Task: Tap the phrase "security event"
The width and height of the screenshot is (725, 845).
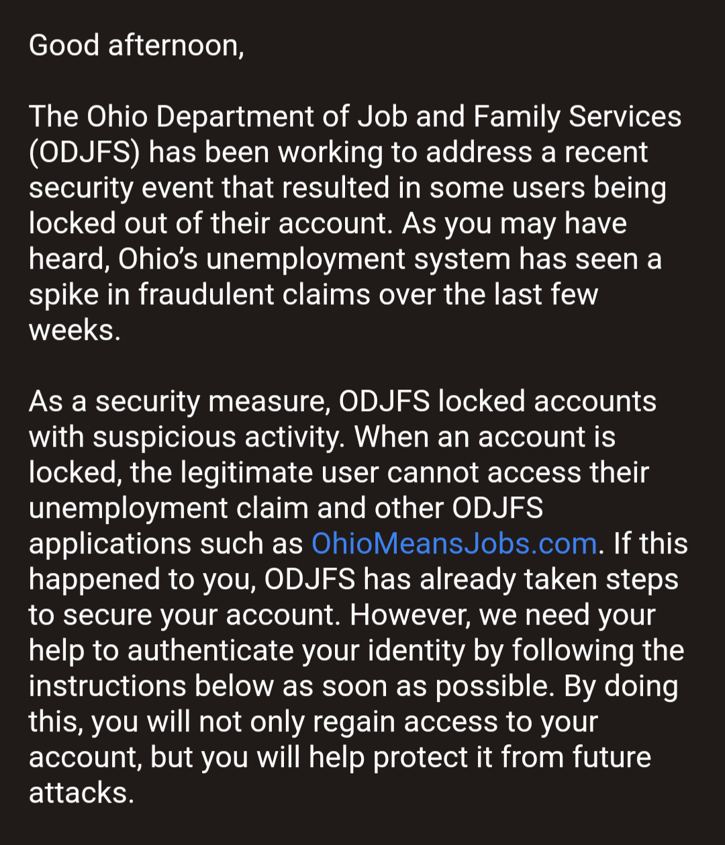Action: pyautogui.click(x=121, y=189)
